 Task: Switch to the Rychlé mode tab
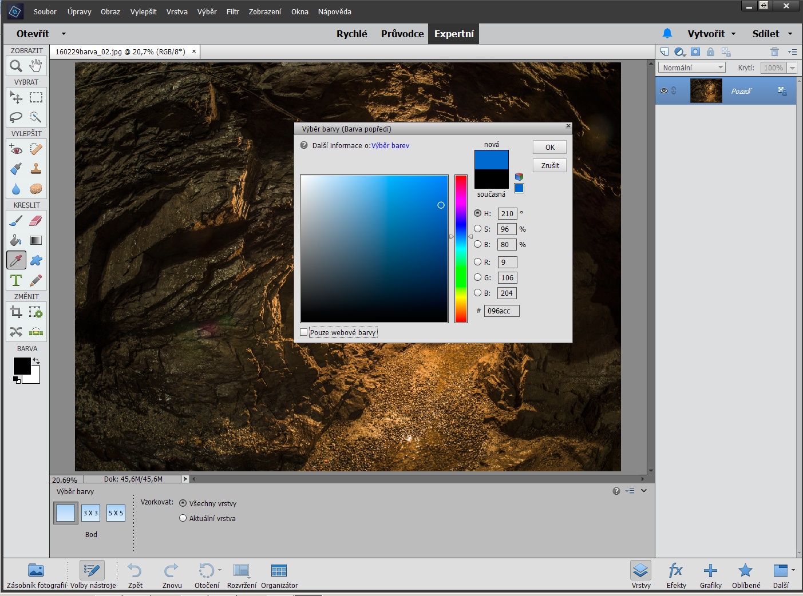(351, 34)
